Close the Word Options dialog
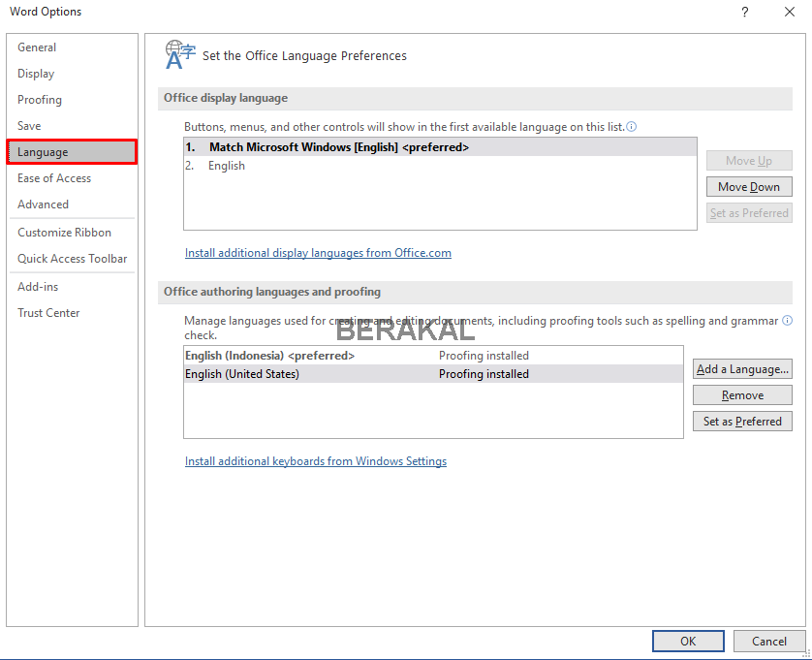This screenshot has width=812, height=660. click(789, 12)
